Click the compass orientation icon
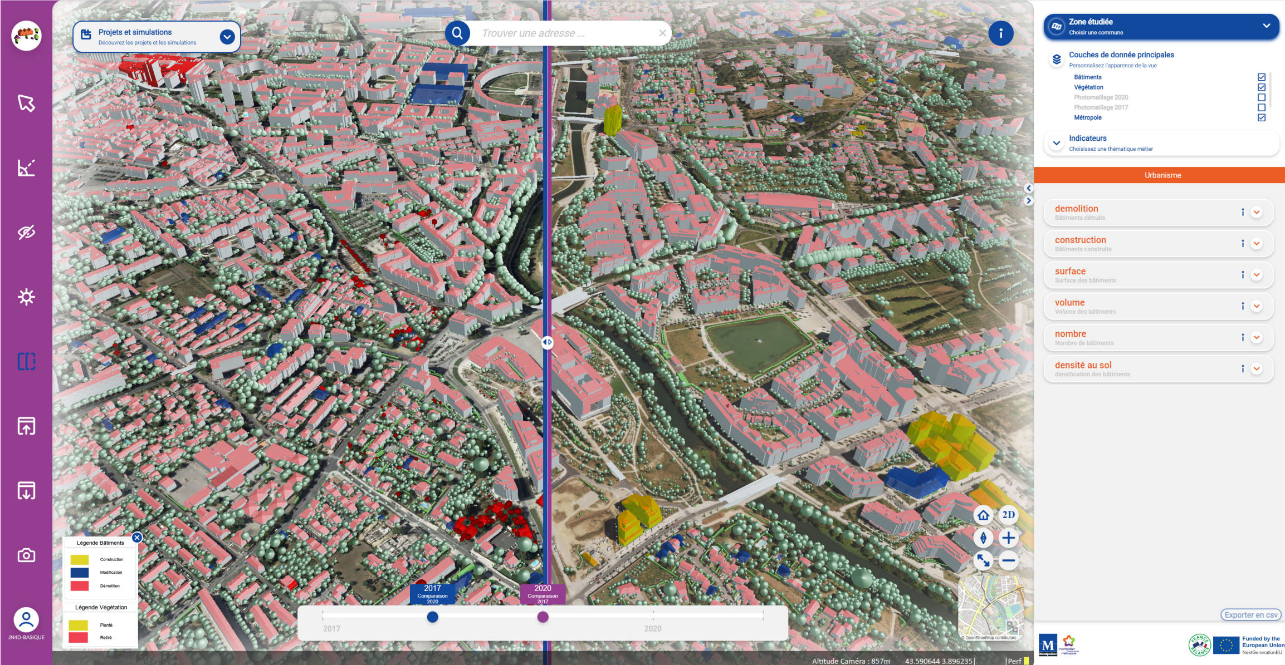 [984, 538]
